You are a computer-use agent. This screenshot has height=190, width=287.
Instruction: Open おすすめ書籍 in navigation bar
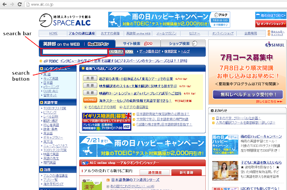(110, 34)
